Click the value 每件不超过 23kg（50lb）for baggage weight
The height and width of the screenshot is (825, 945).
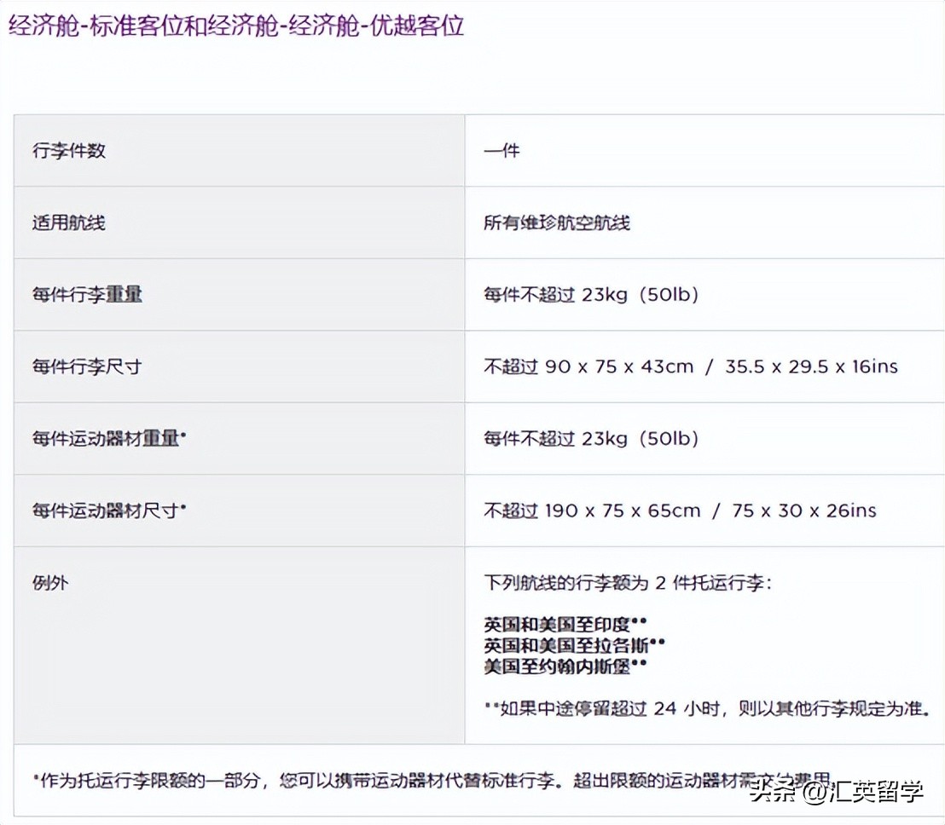587,295
